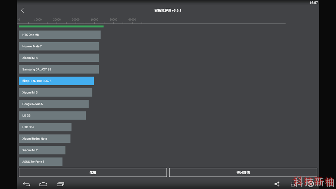
Task: Select the ASUS ZenFone 5 bar
Action: click(41, 162)
